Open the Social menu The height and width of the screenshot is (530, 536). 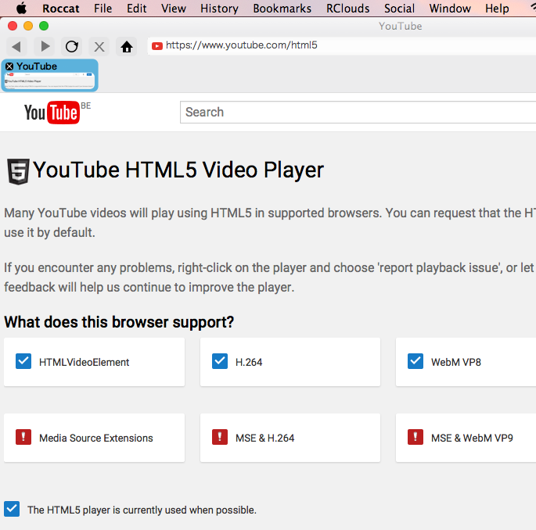399,8
